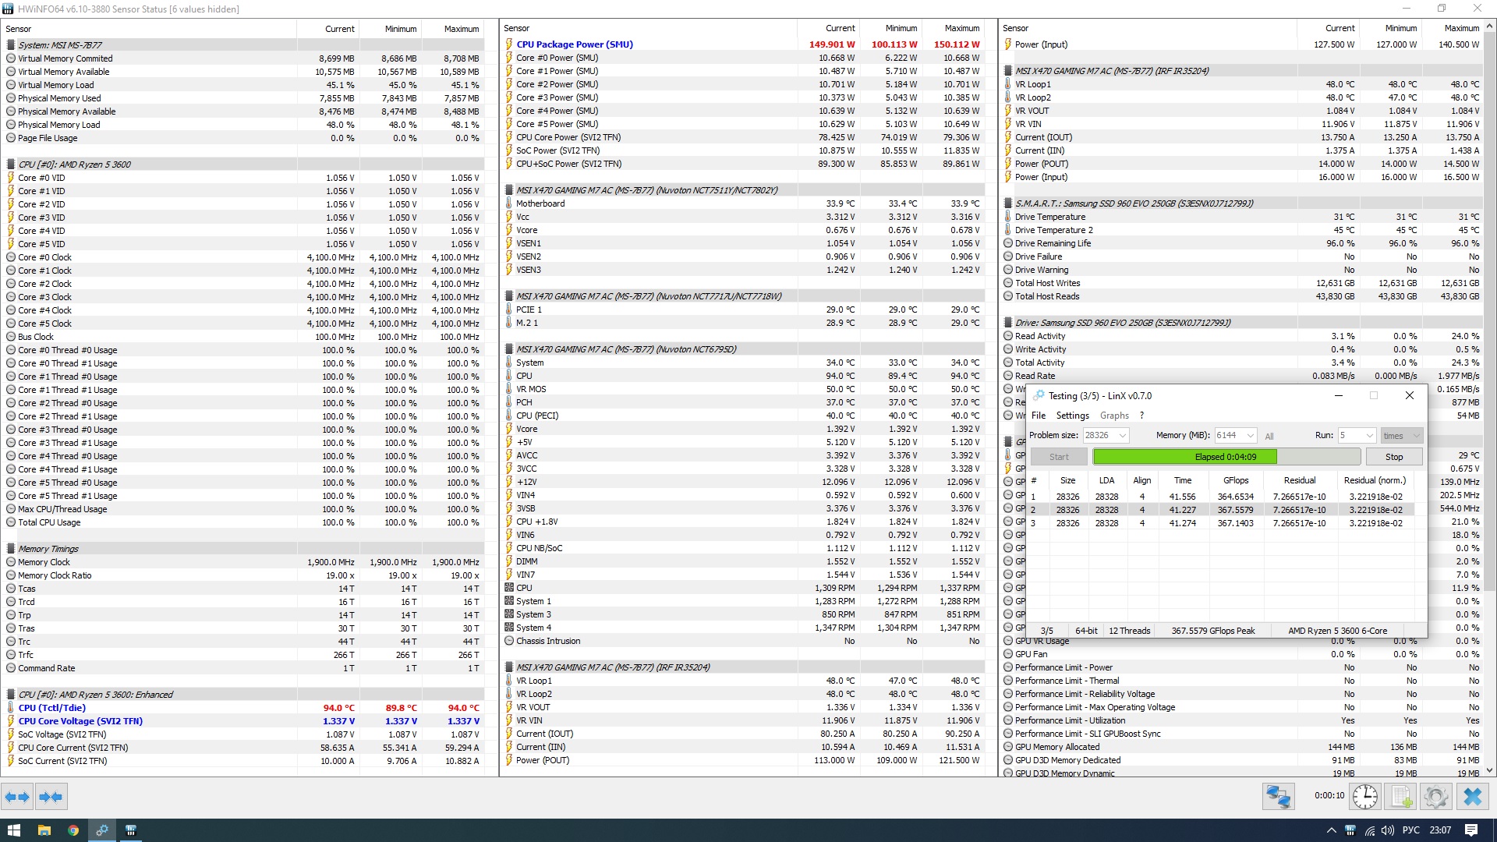Reset elapsed time with clock icon
Image resolution: width=1497 pixels, height=842 pixels.
[x=1365, y=797]
